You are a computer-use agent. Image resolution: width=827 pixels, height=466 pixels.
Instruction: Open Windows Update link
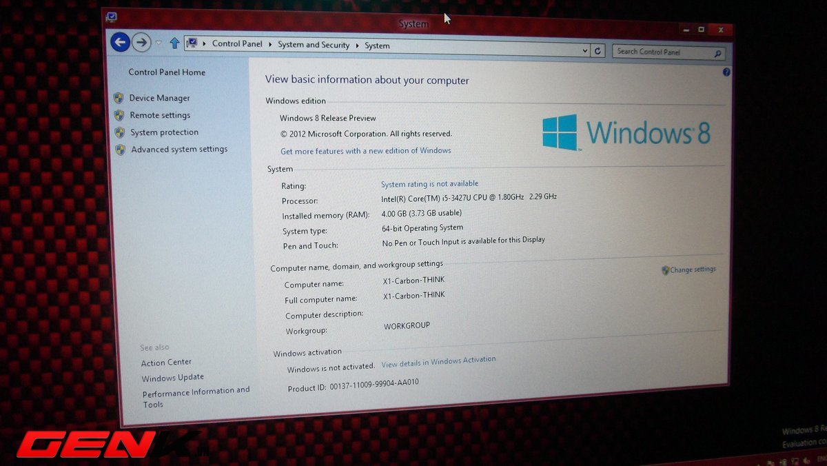[x=173, y=378]
